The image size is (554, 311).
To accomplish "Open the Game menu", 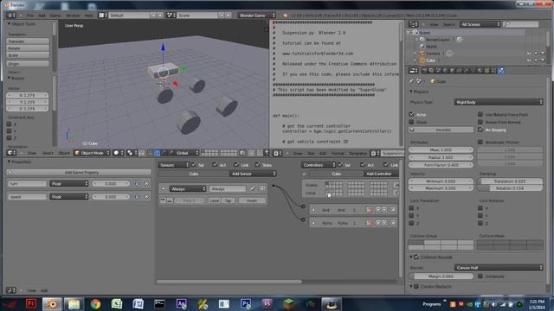I will pyautogui.click(x=55, y=16).
